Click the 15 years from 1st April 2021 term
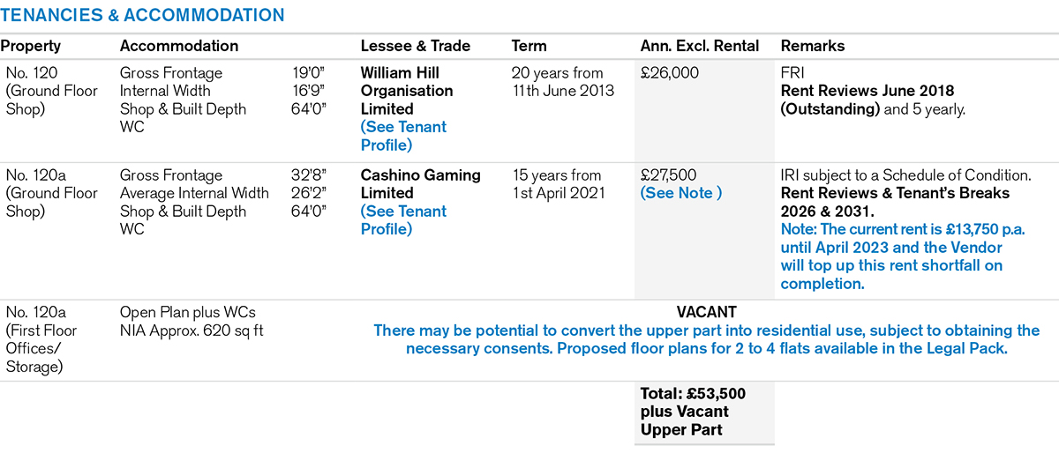The height and width of the screenshot is (453, 1059). tap(559, 183)
